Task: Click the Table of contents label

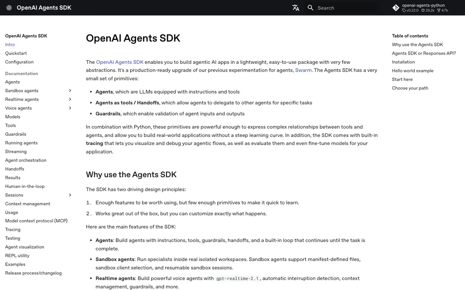Action: 410,36
